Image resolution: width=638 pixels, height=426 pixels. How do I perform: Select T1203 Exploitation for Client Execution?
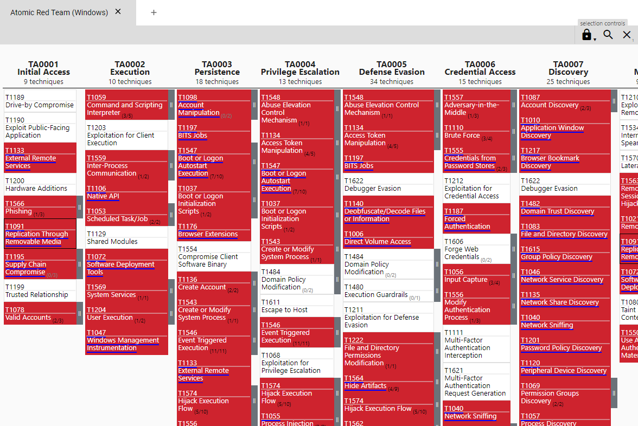pos(126,135)
